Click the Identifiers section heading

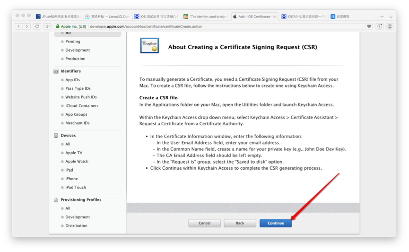70,71
